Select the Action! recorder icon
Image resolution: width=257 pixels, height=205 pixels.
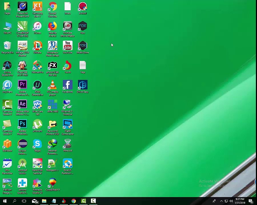click(x=83, y=7)
